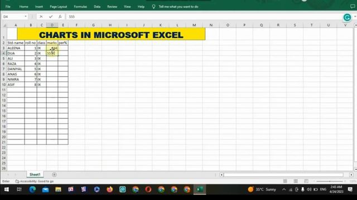Screen dimensions: 357x200
Task: Click the Accessibility Good to go status
Action: (x=35, y=181)
